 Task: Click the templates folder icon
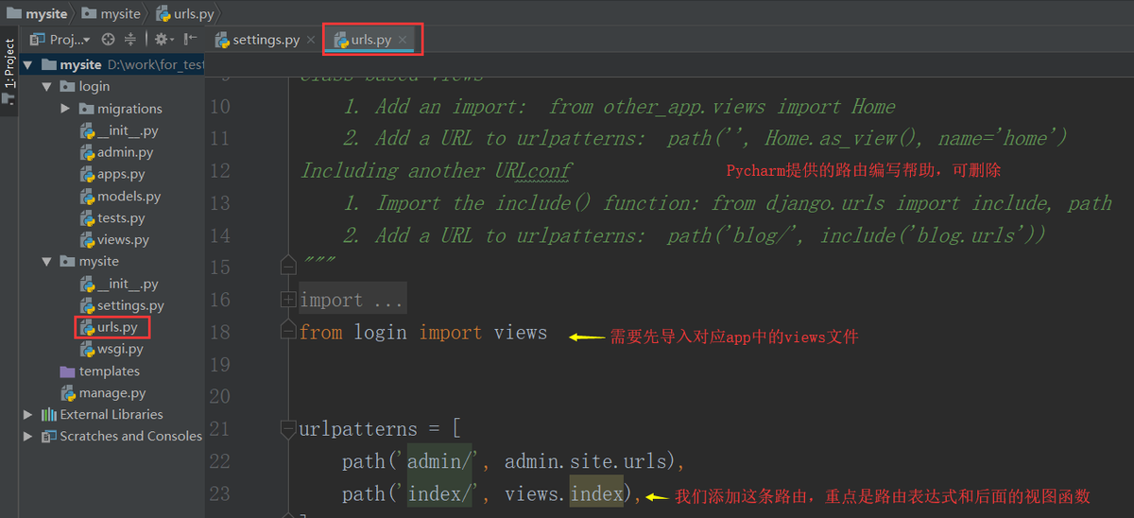(67, 371)
